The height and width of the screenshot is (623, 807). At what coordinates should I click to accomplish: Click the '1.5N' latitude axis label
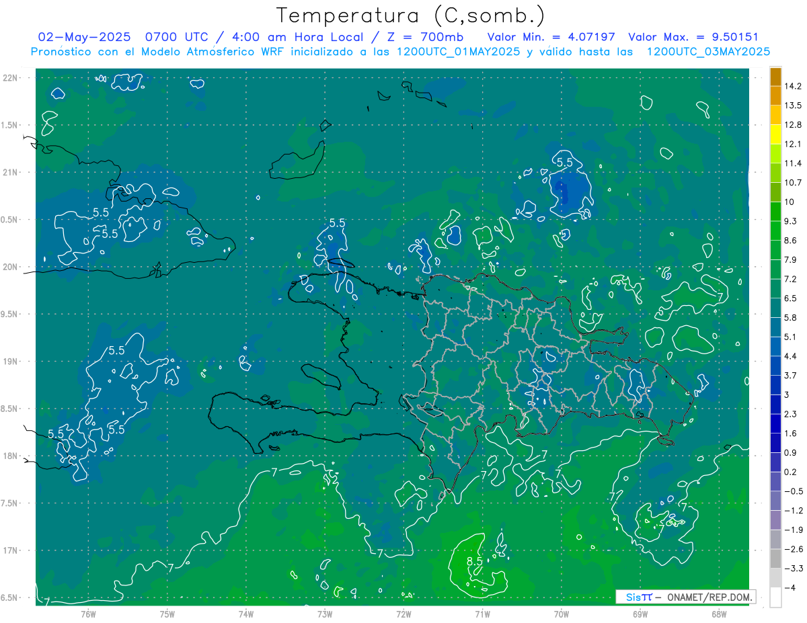(x=9, y=126)
